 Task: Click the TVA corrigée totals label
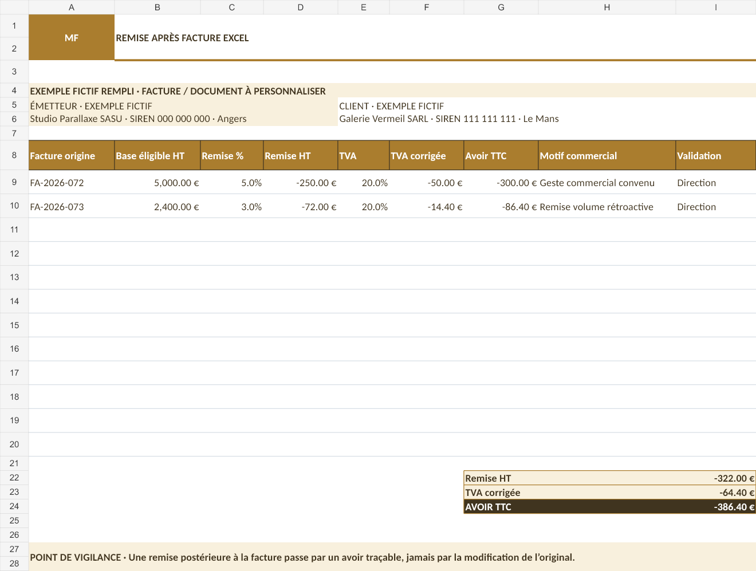click(493, 492)
